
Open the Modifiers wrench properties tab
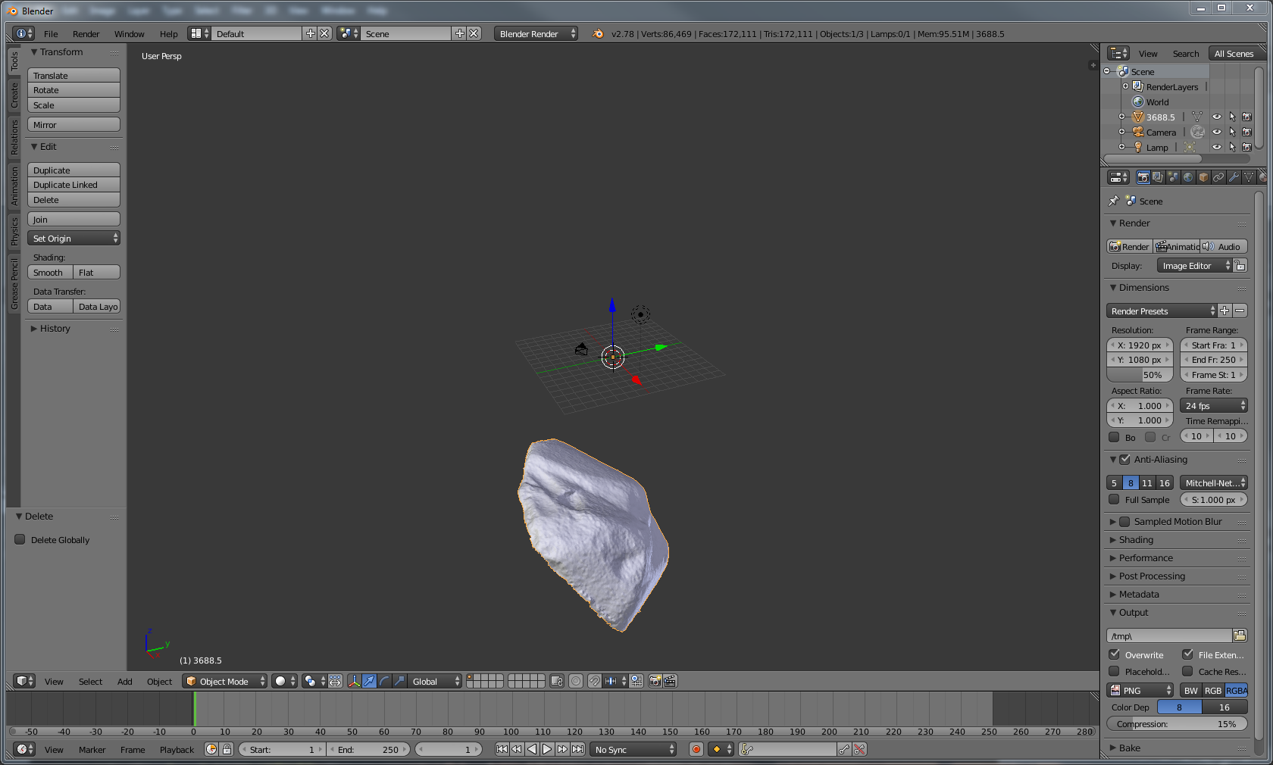(1234, 177)
